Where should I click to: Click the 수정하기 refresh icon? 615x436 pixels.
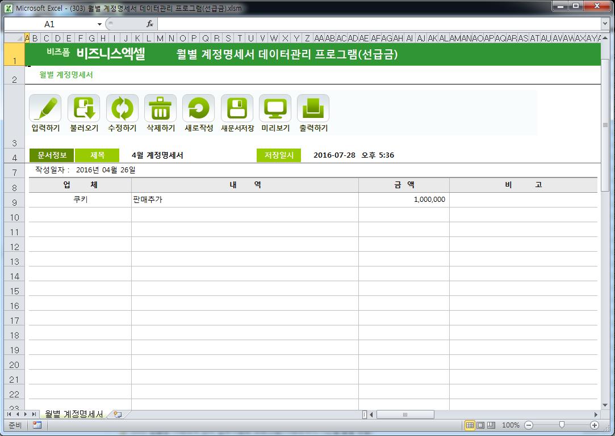(122, 108)
